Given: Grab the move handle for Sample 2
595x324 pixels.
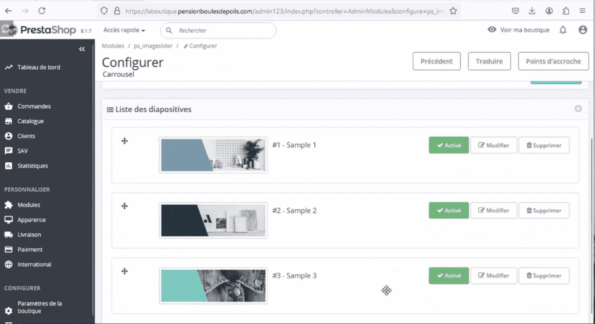Looking at the screenshot, I should [x=124, y=206].
